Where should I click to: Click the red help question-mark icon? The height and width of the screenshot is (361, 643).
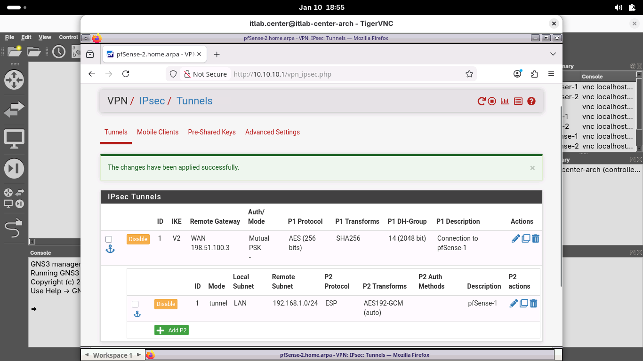(x=531, y=101)
